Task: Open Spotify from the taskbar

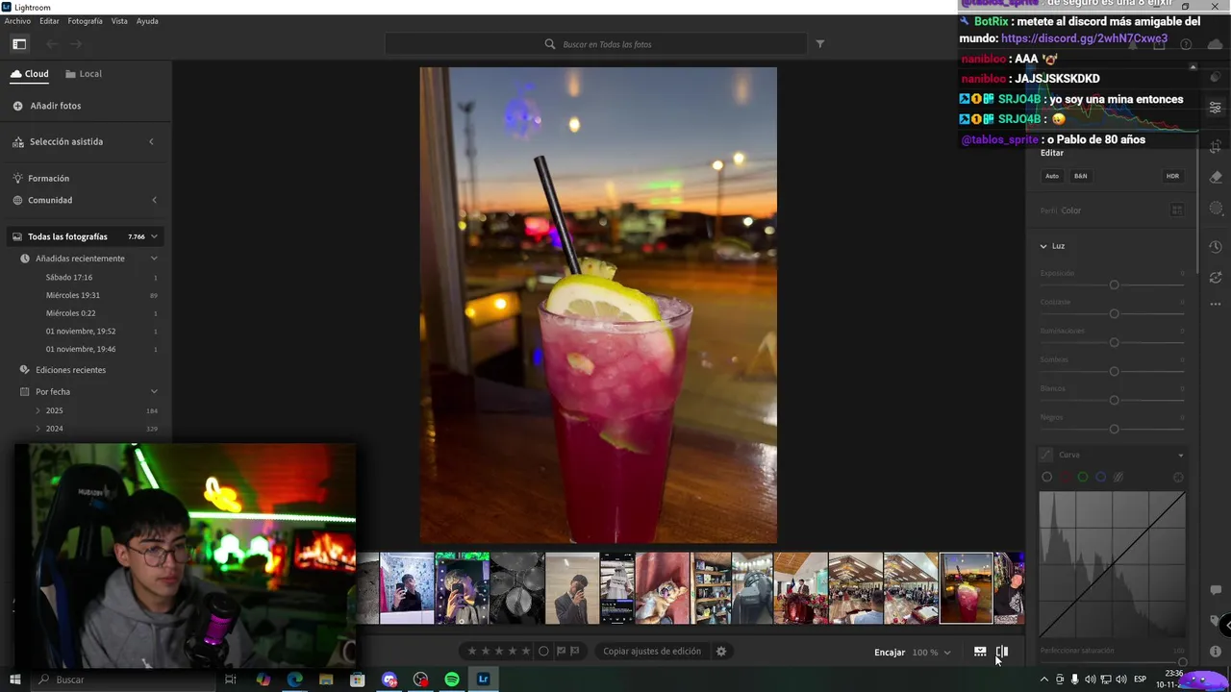Action: [452, 680]
